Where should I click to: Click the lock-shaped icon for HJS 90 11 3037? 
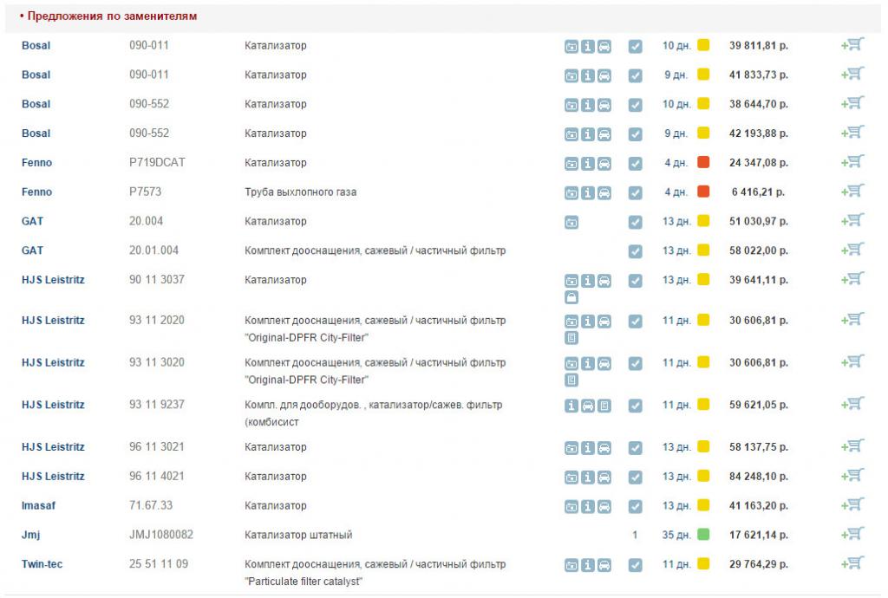pyautogui.click(x=571, y=297)
